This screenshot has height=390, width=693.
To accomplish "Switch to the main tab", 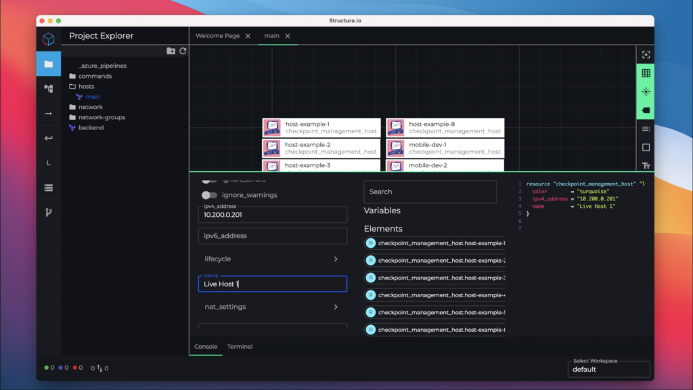I will pos(271,36).
